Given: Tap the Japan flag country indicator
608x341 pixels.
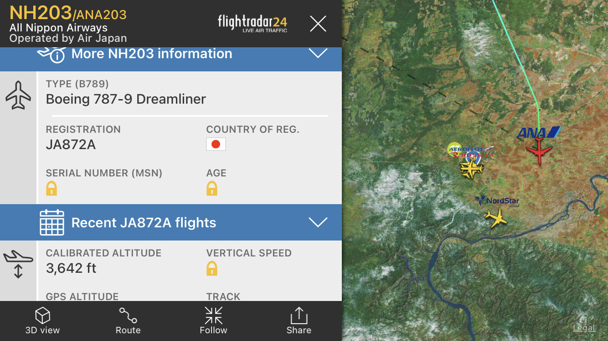Looking at the screenshot, I should point(216,145).
